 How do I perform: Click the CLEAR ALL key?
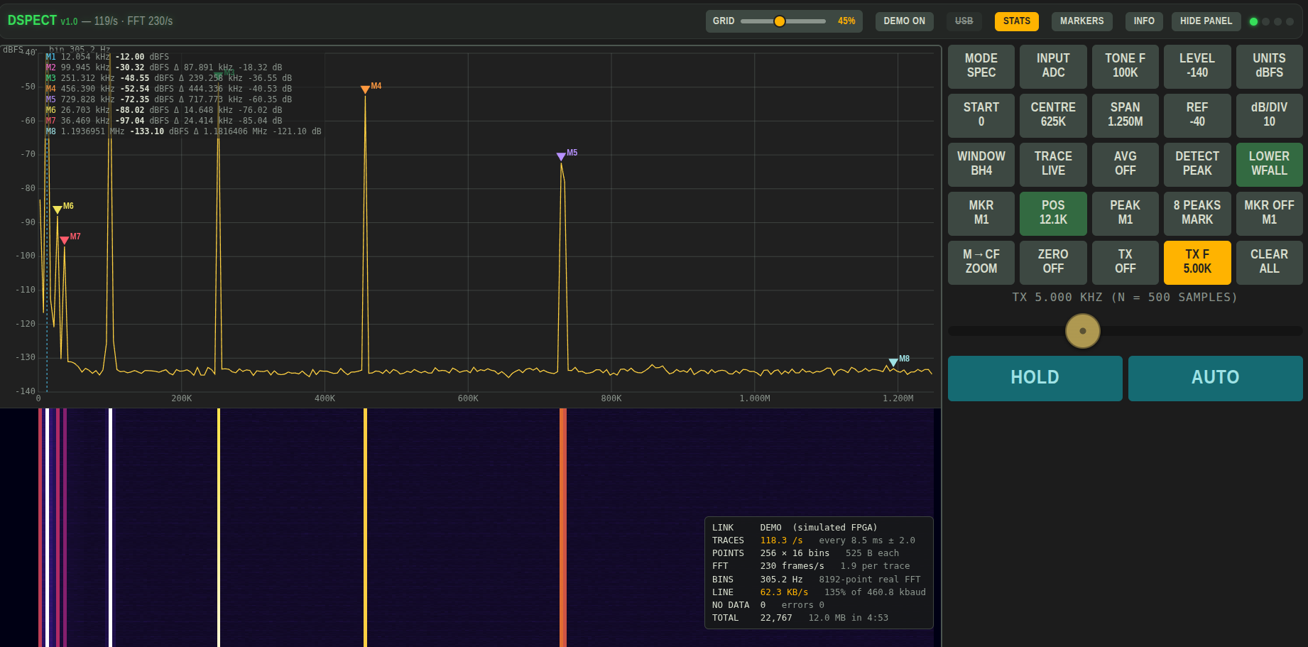(x=1269, y=262)
